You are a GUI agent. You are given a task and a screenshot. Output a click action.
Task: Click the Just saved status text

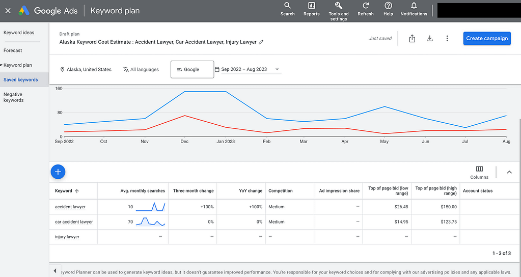pyautogui.click(x=380, y=39)
